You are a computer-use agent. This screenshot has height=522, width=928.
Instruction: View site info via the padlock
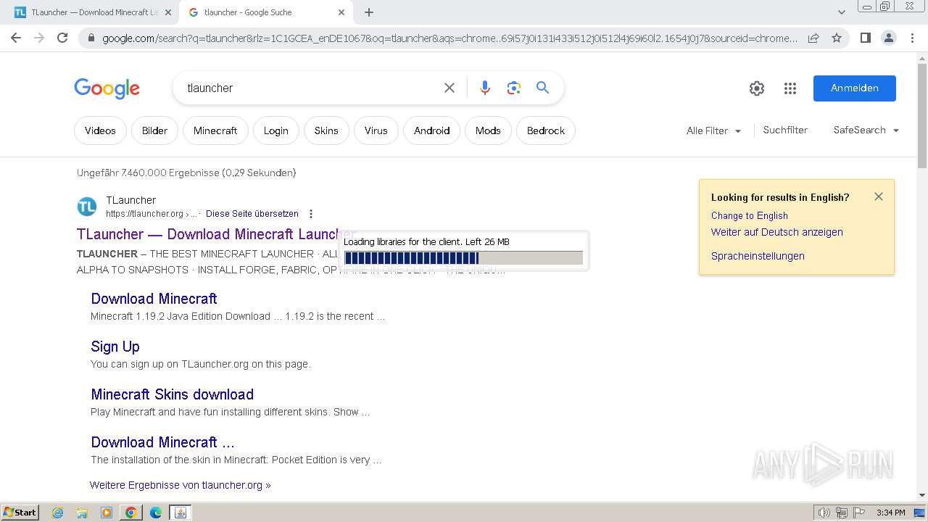tap(91, 38)
